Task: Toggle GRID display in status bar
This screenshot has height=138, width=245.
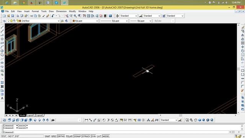Action: (x=54, y=136)
